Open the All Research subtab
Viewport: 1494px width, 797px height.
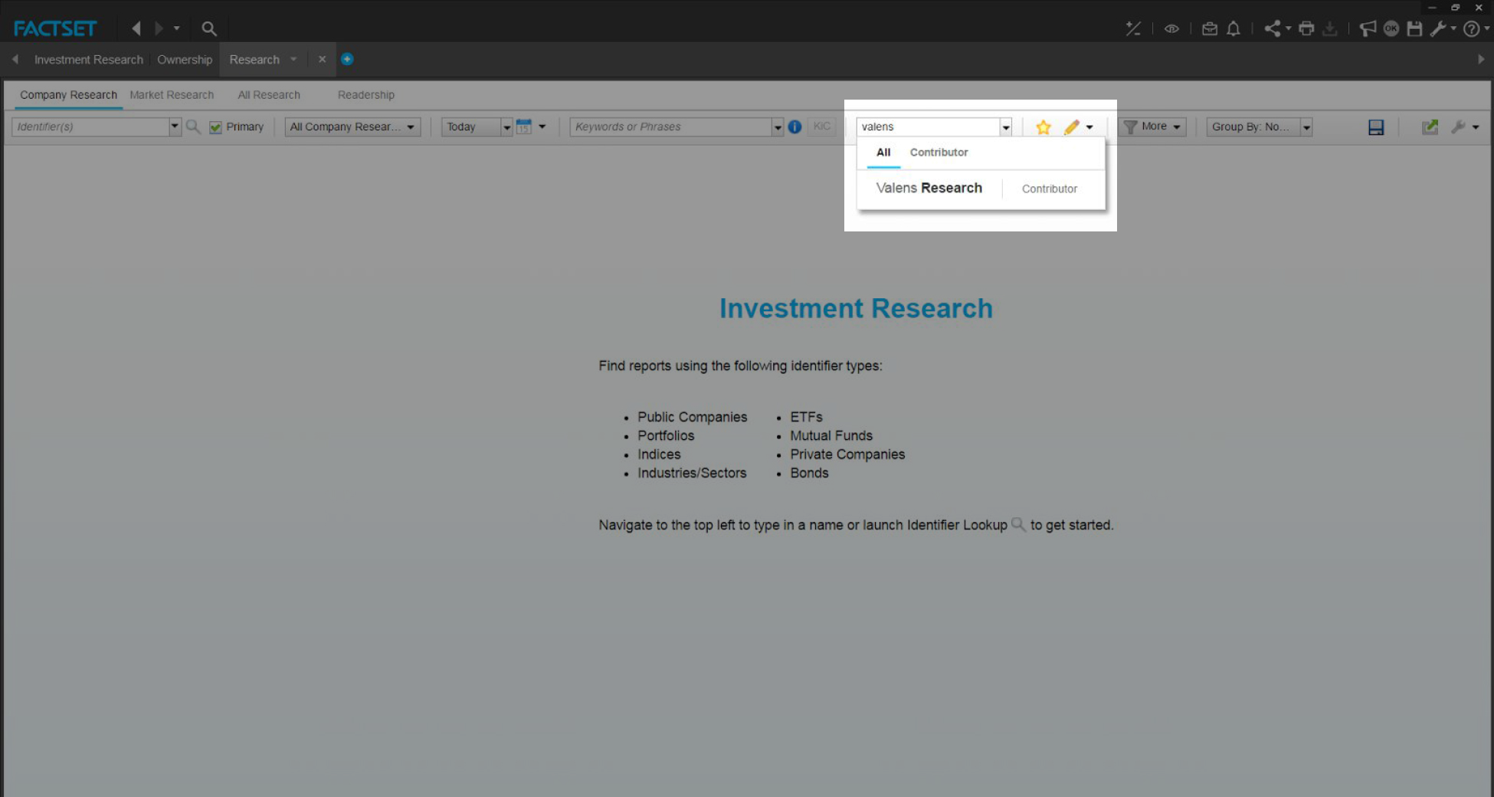click(269, 95)
